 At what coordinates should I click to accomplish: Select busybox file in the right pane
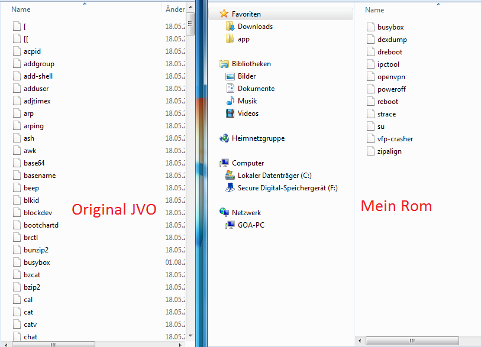point(390,27)
